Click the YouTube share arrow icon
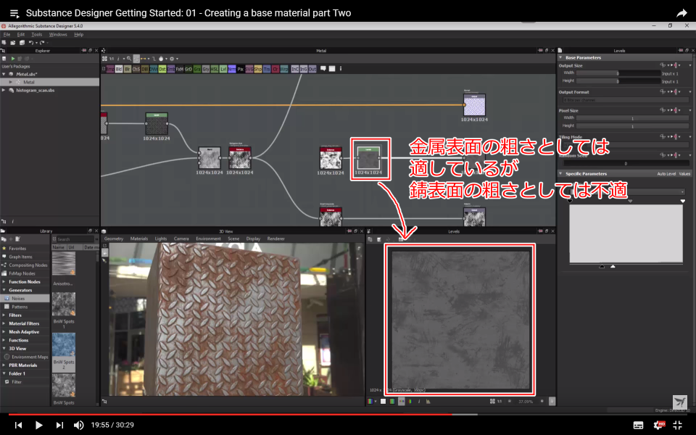Screen dimensions: 696x435 pyautogui.click(x=681, y=13)
